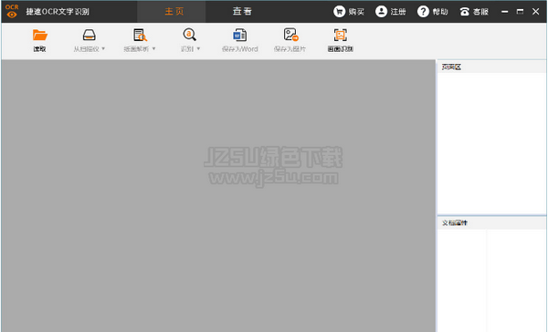Click the 购买 purchase button
548x332 pixels.
pyautogui.click(x=349, y=12)
